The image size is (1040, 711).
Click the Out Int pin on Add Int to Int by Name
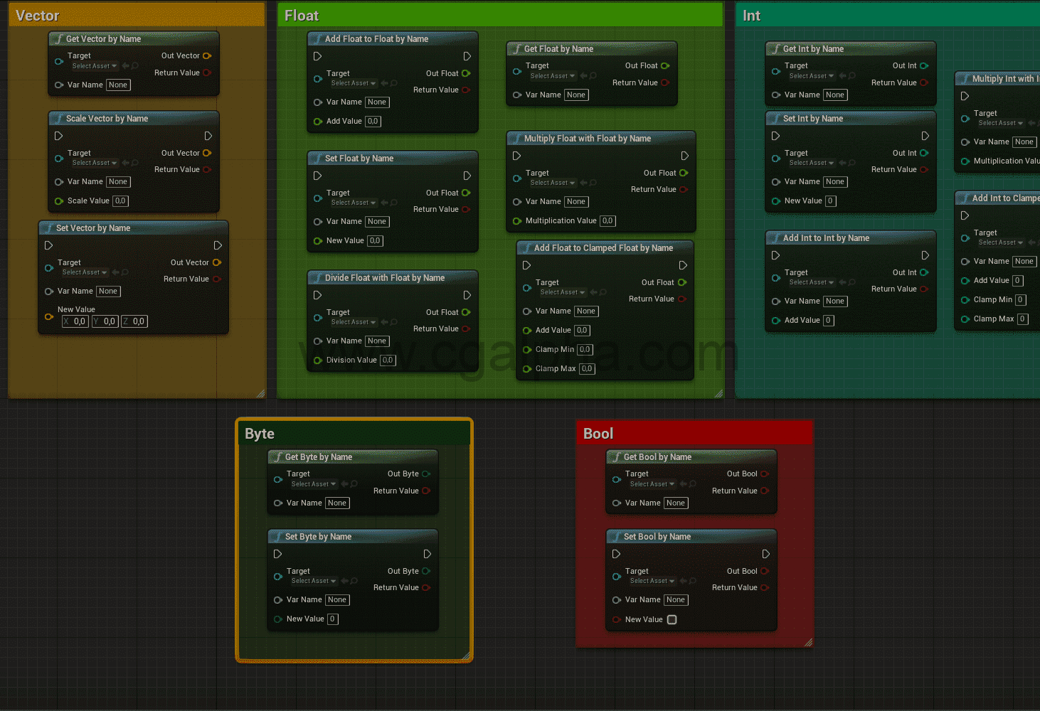pyautogui.click(x=924, y=272)
